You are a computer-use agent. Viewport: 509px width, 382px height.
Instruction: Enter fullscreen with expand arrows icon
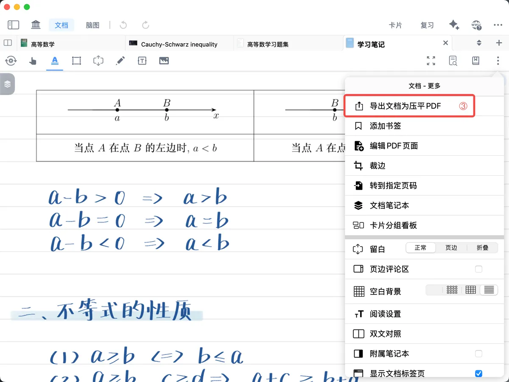coord(431,61)
